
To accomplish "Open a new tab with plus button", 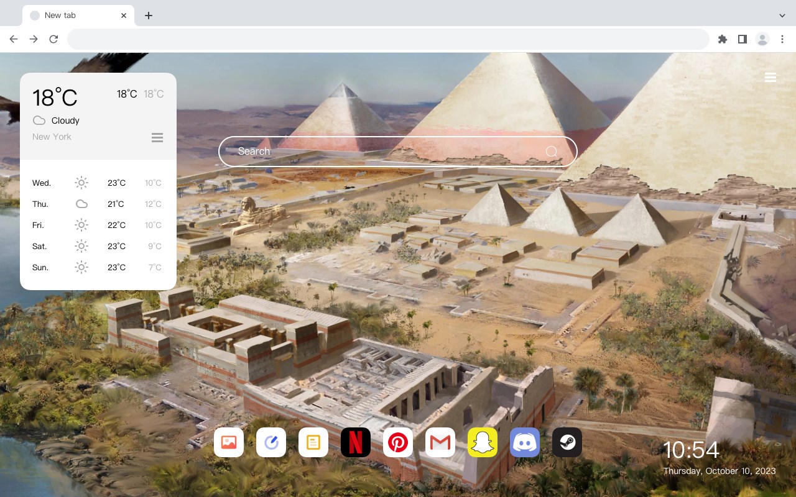I will coord(148,16).
